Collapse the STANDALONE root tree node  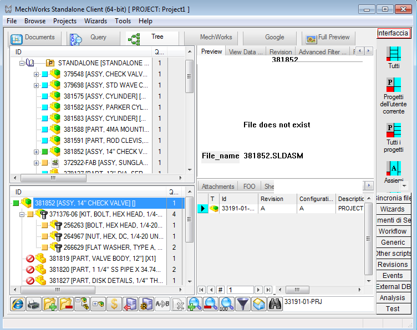coord(22,63)
